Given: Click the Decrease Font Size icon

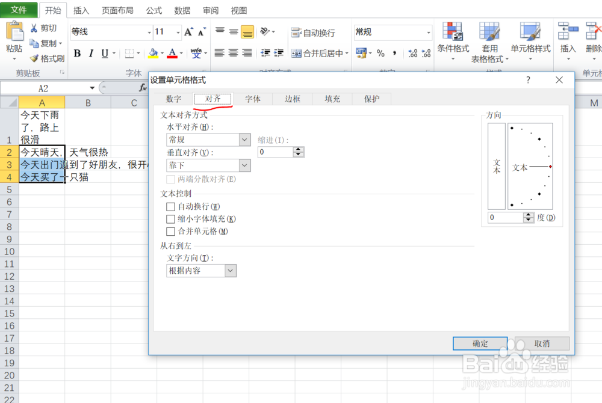Looking at the screenshot, I should (202, 32).
